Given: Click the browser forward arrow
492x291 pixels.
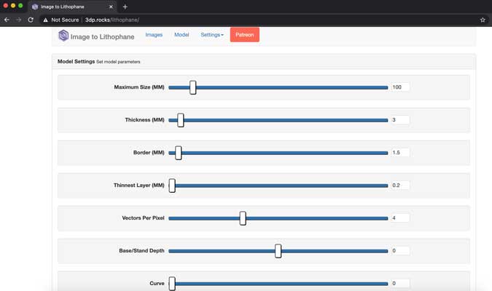Looking at the screenshot, I should click(x=18, y=20).
